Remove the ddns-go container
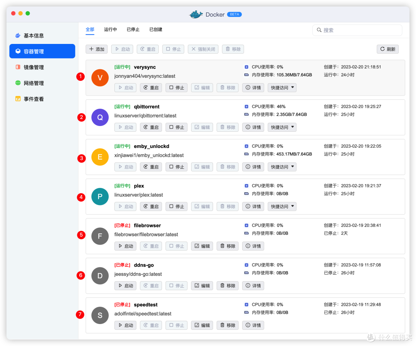 pyautogui.click(x=228, y=286)
